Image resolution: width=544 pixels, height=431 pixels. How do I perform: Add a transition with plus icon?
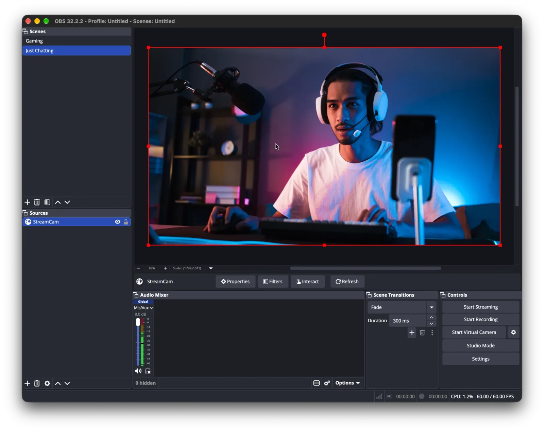[412, 333]
